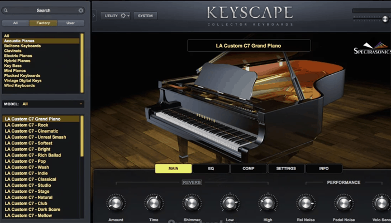
Task: Click the search magnifier icon
Action: 6,11
